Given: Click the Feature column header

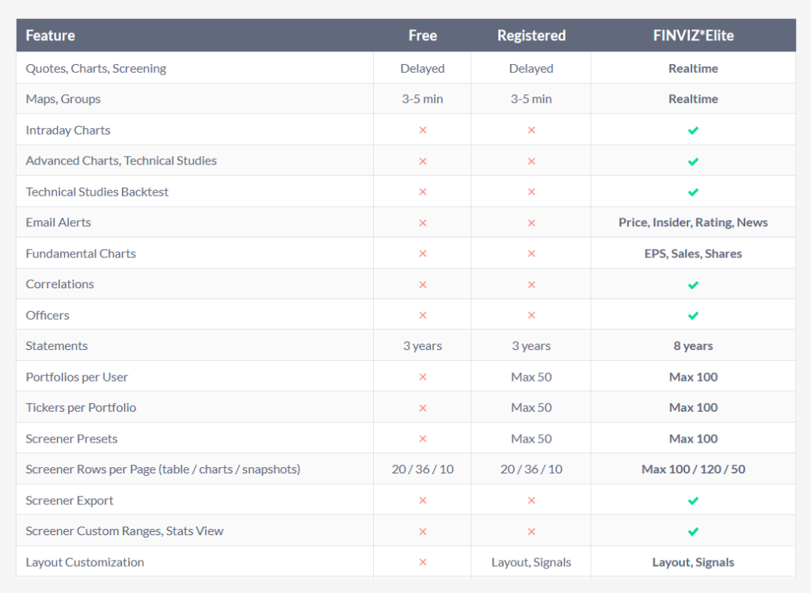Looking at the screenshot, I should point(51,36).
